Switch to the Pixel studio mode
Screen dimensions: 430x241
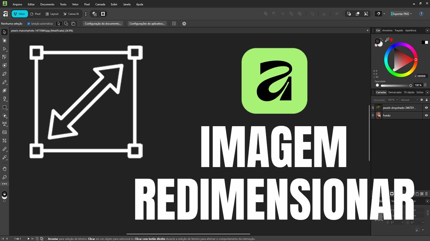pyautogui.click(x=35, y=14)
